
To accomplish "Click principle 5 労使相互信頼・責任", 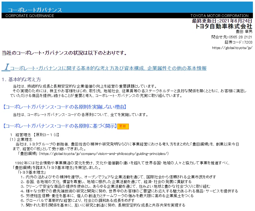I will pyautogui.click(x=107, y=196).
